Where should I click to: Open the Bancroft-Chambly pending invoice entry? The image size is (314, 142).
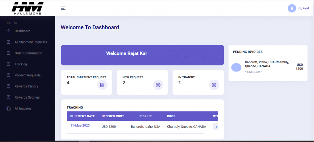tap(267, 64)
